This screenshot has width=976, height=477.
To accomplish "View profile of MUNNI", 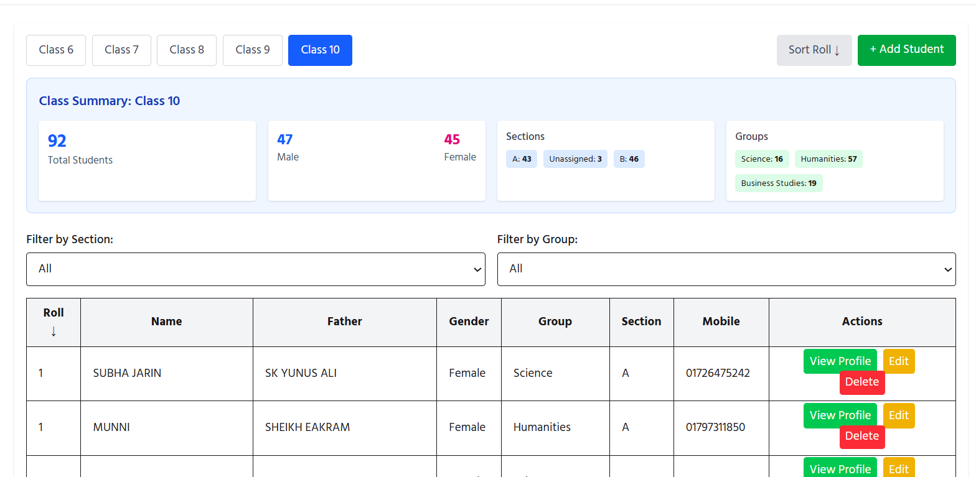I will [840, 415].
